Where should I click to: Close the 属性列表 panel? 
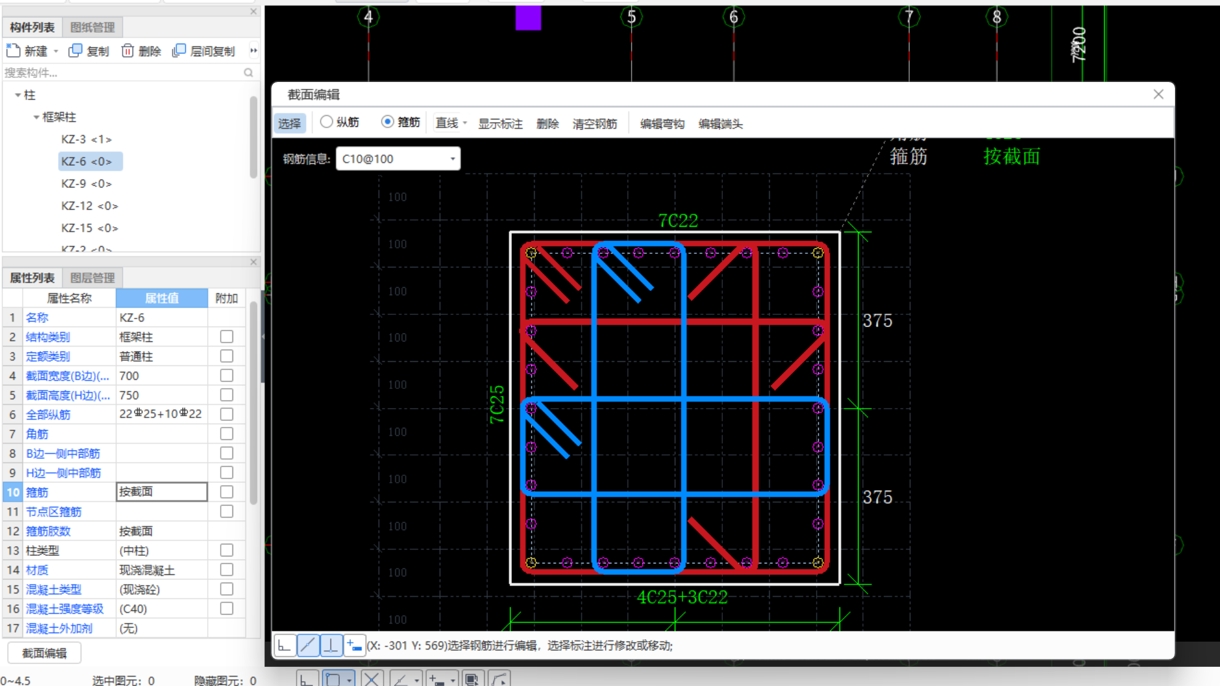pos(253,262)
